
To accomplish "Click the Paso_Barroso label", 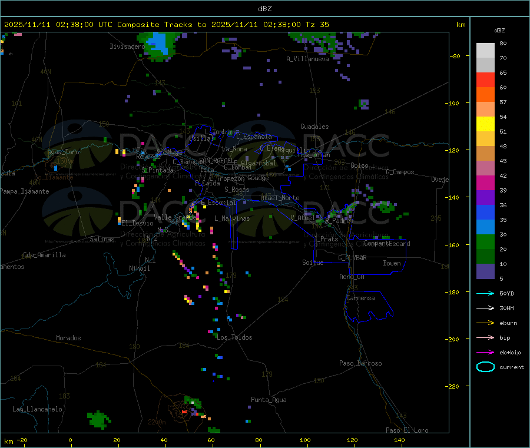I will pos(360,363).
